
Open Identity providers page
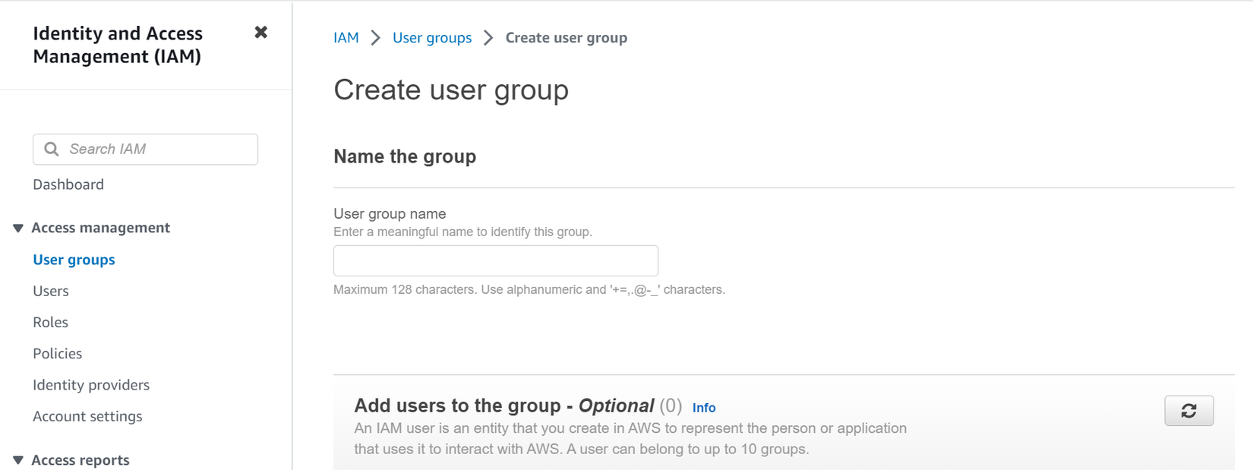click(91, 385)
